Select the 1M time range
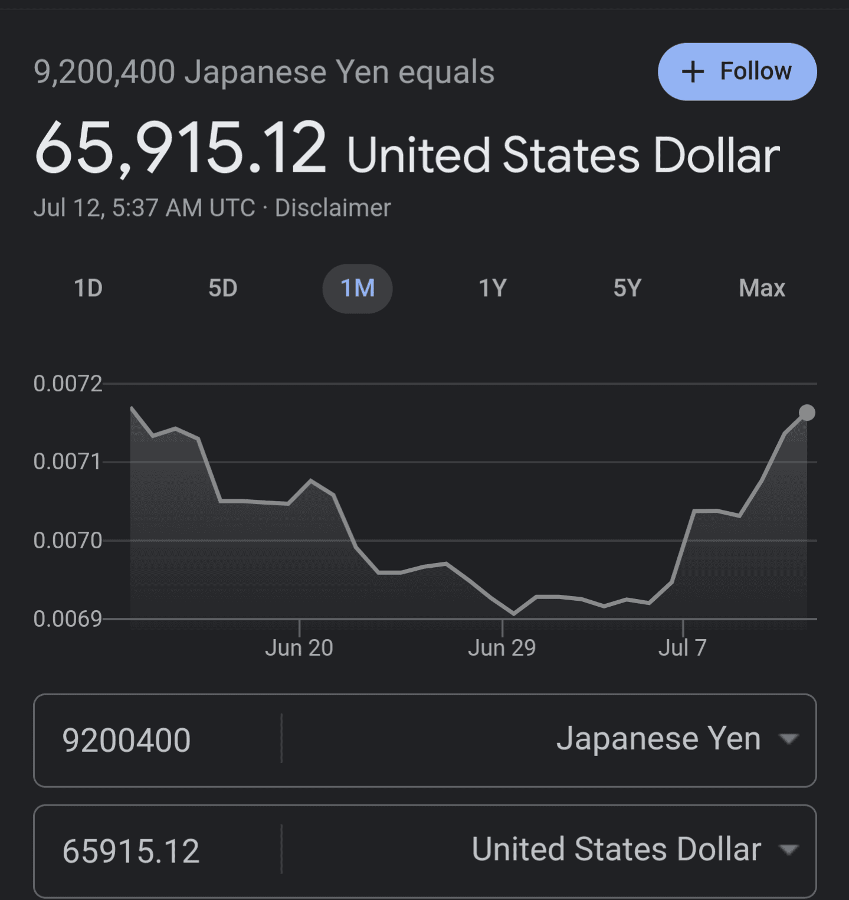The width and height of the screenshot is (849, 900). (x=358, y=289)
